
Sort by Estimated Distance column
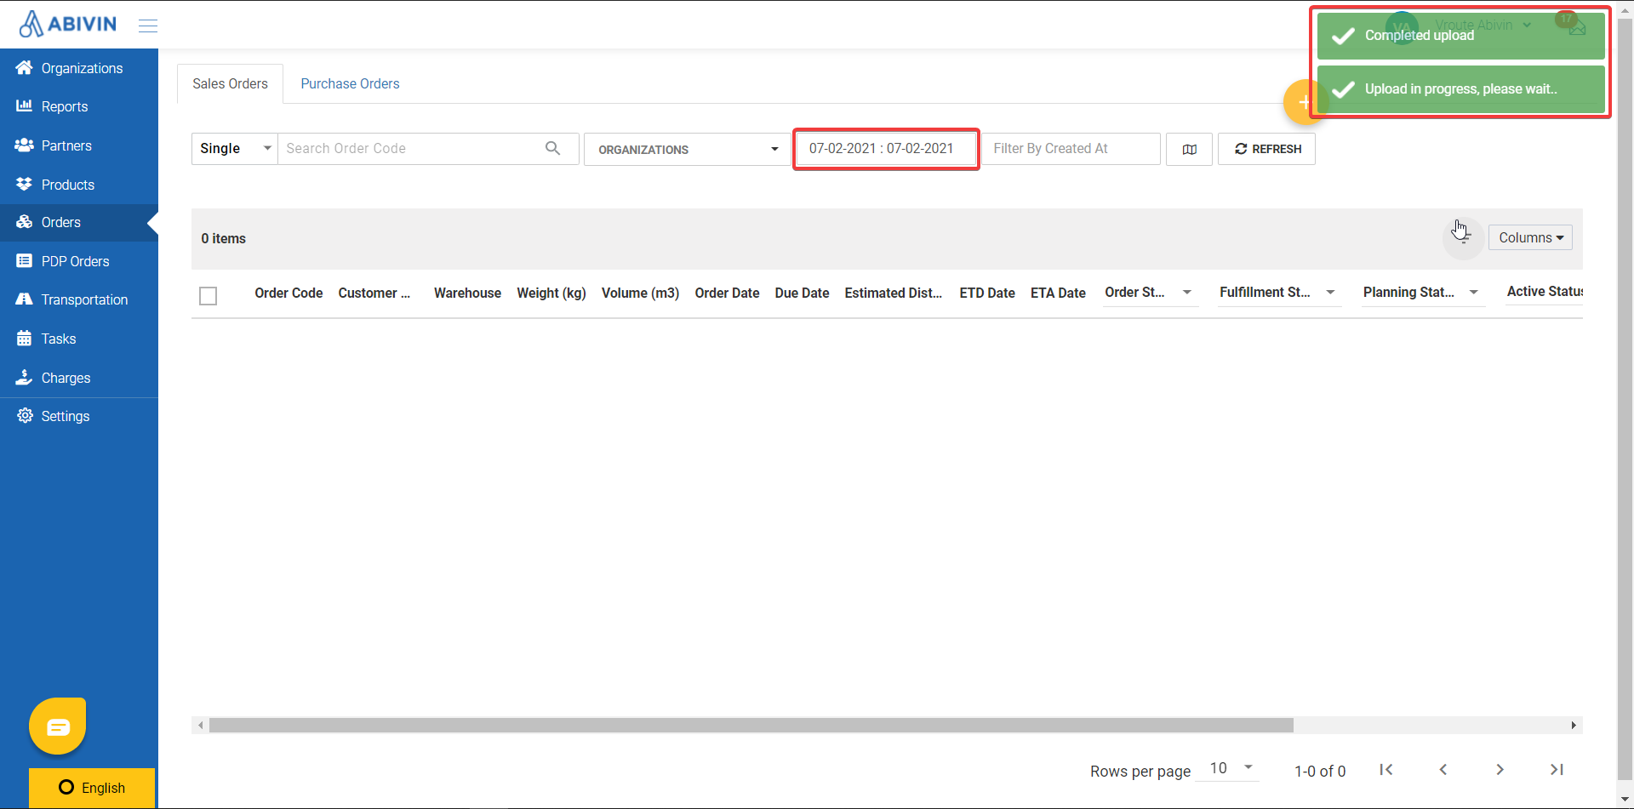click(894, 293)
